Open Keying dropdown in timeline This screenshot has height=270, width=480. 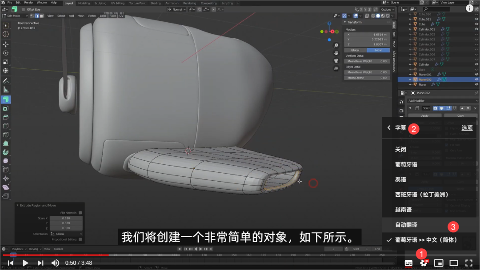coord(35,249)
